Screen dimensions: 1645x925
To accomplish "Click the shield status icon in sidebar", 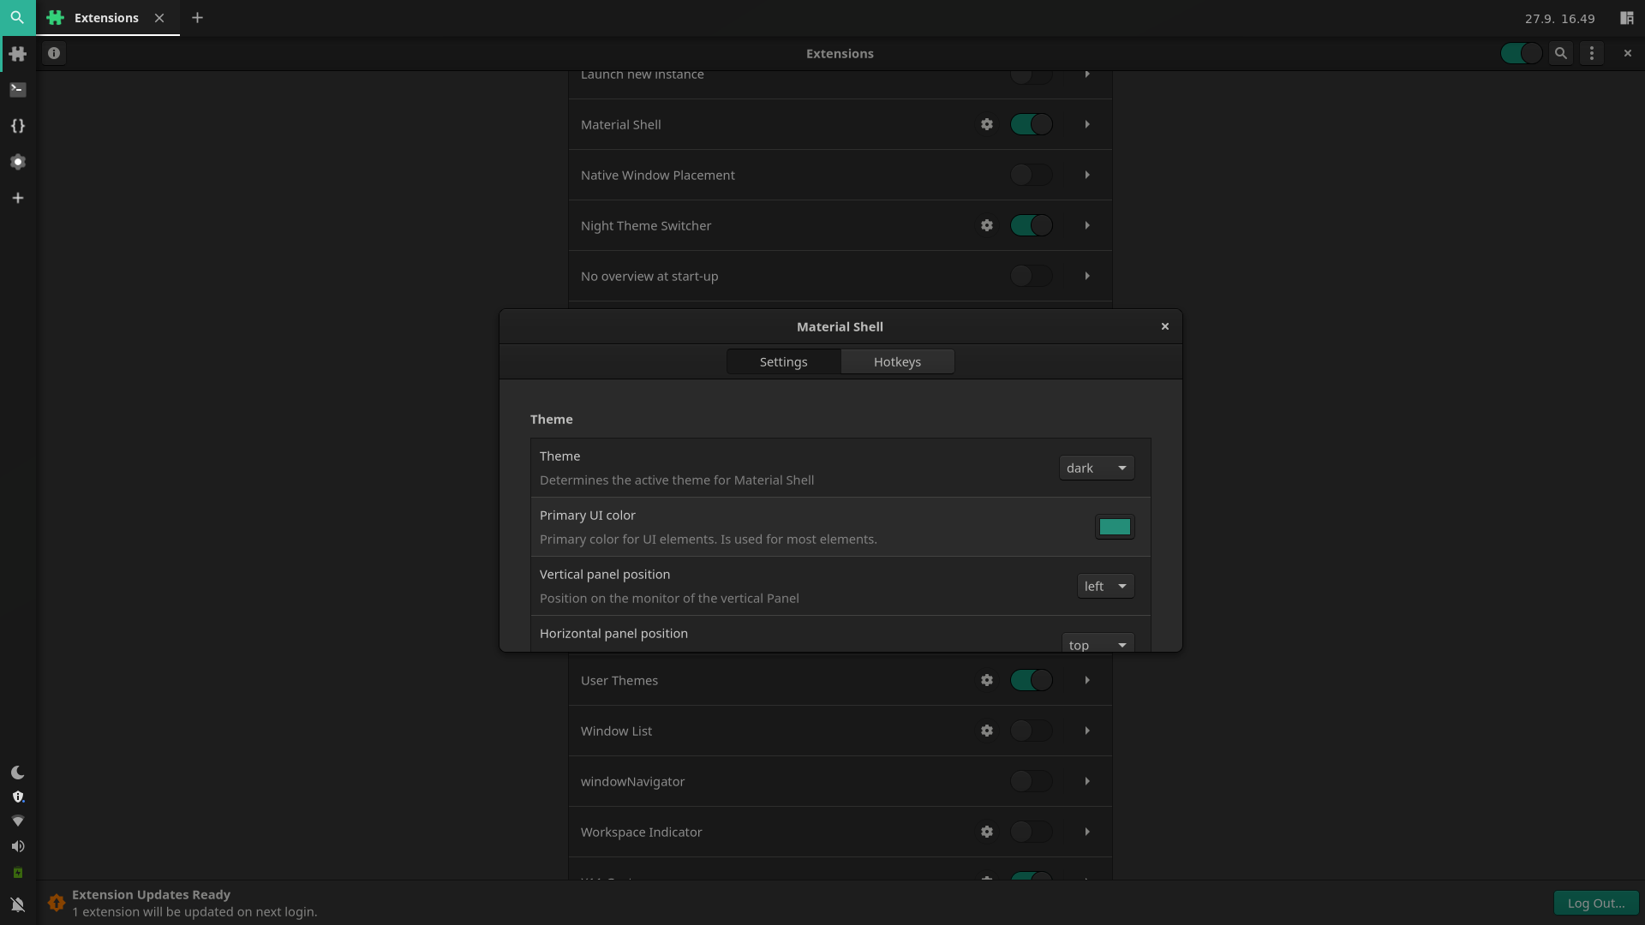I will point(18,797).
